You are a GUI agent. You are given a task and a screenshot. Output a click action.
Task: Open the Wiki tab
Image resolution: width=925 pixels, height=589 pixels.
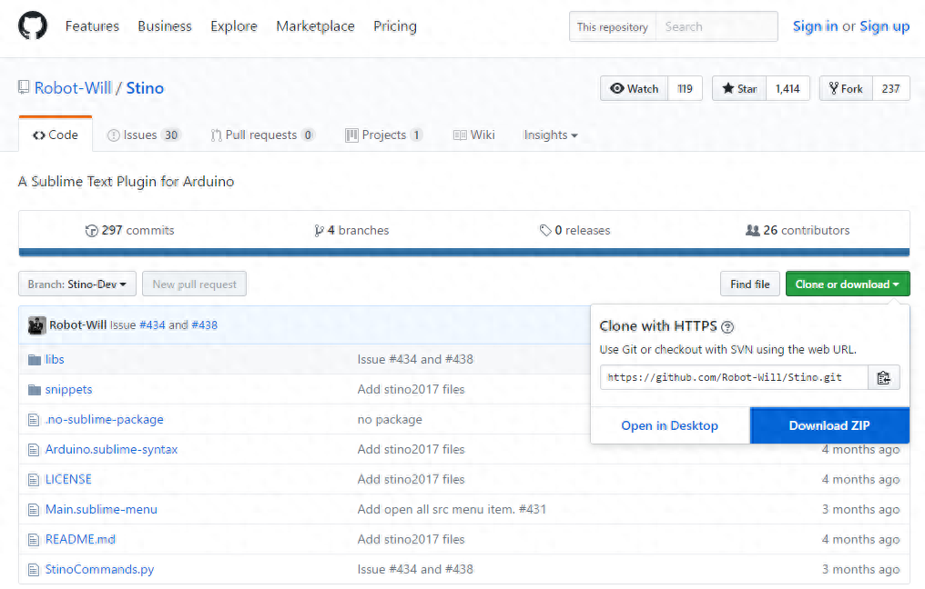473,135
